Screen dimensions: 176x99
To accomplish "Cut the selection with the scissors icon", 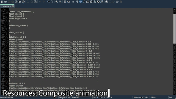I will pyautogui.click(x=28, y=2).
